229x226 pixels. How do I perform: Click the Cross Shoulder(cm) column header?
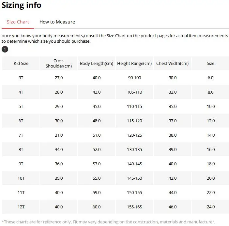click(59, 63)
